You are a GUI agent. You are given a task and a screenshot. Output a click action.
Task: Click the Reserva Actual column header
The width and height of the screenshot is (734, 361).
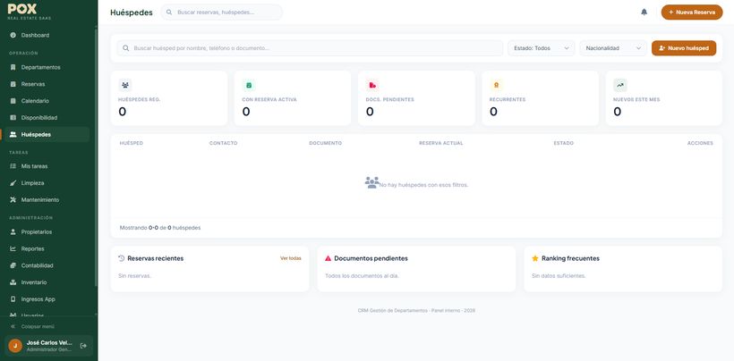pos(441,143)
